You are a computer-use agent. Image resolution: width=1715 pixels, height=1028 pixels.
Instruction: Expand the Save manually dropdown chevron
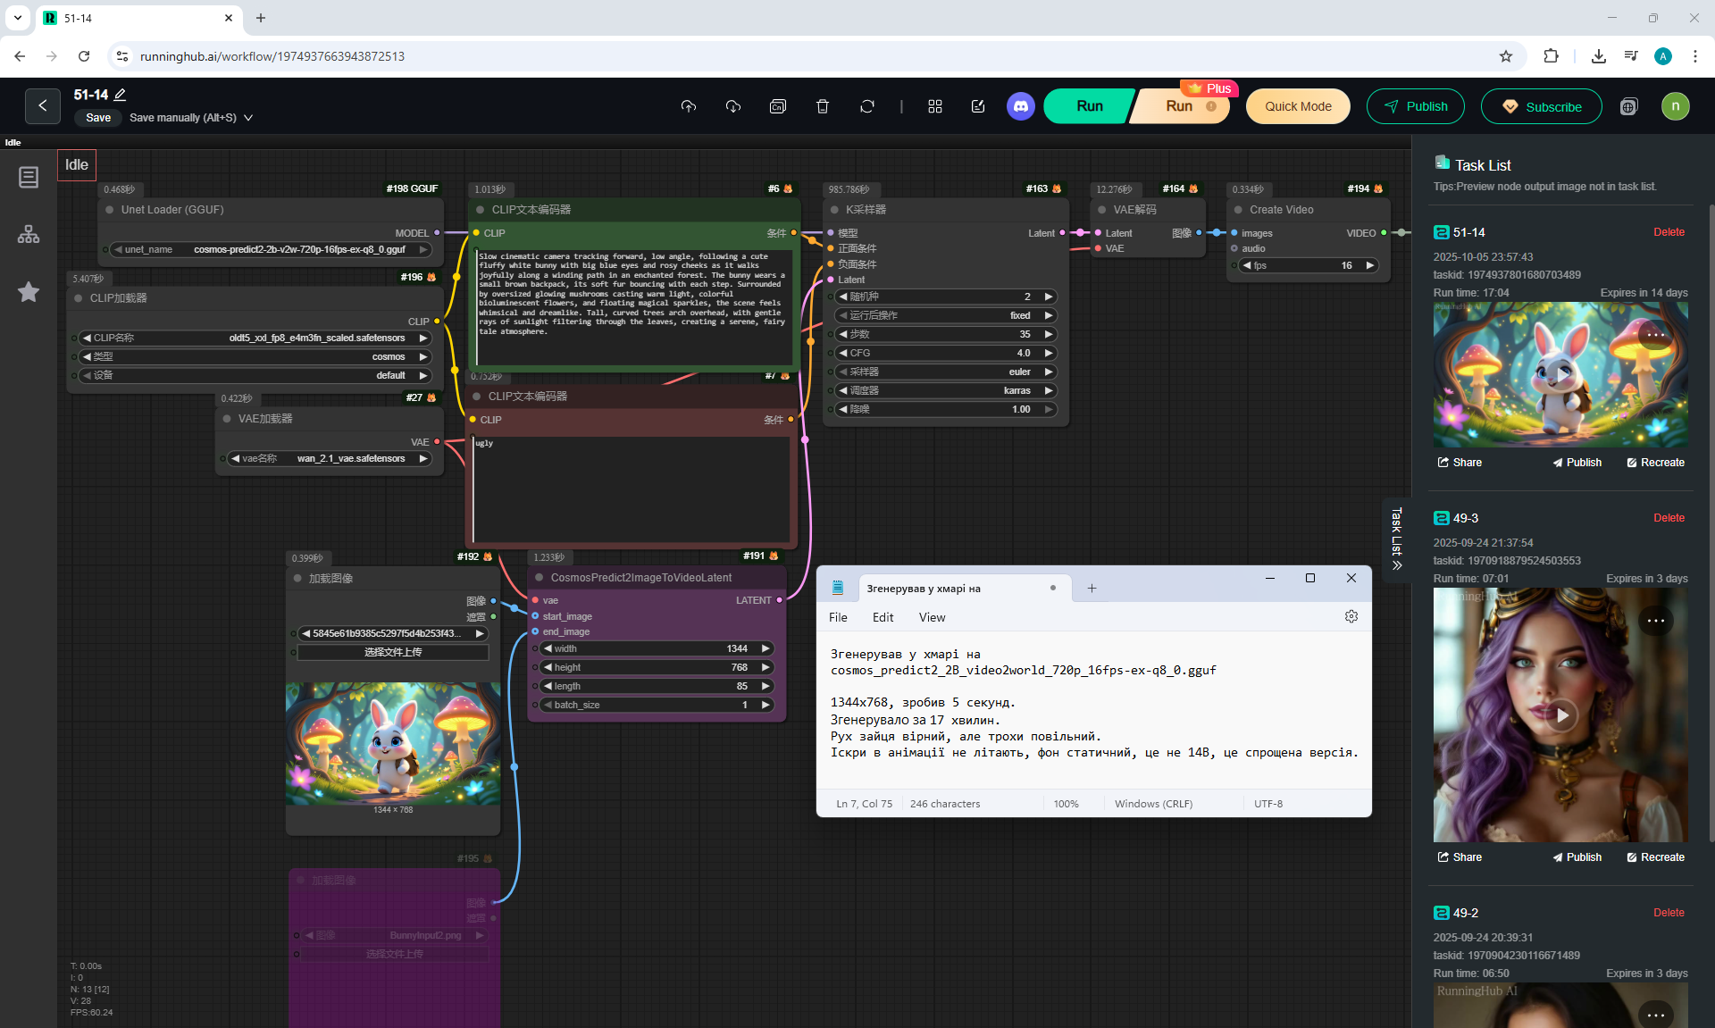point(248,118)
